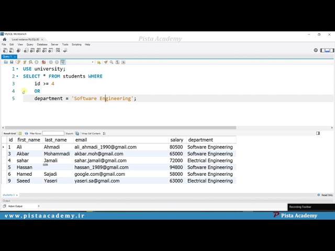Open the Database menu

click(x=42, y=44)
